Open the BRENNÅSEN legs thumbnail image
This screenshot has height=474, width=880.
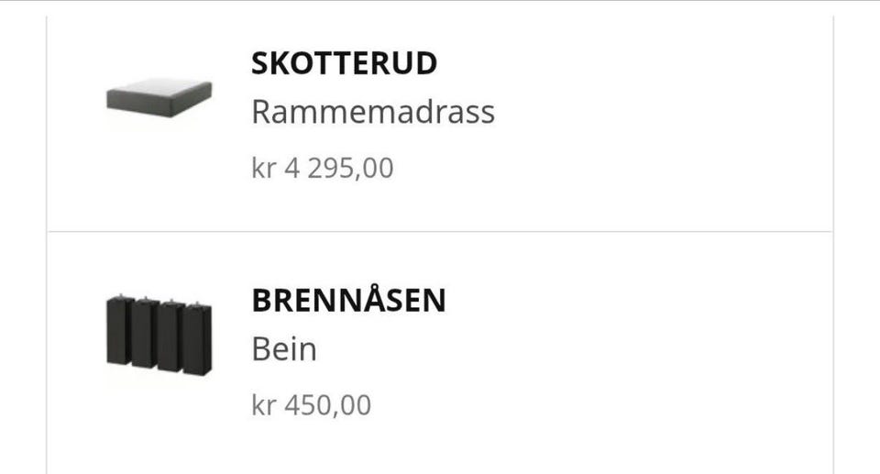[x=159, y=335]
